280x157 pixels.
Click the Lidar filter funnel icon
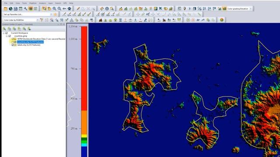tap(42, 20)
